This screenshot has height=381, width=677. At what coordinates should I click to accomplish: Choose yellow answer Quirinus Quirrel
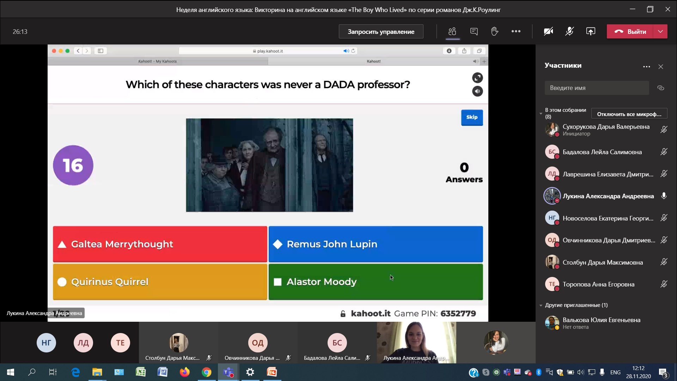[x=160, y=282]
